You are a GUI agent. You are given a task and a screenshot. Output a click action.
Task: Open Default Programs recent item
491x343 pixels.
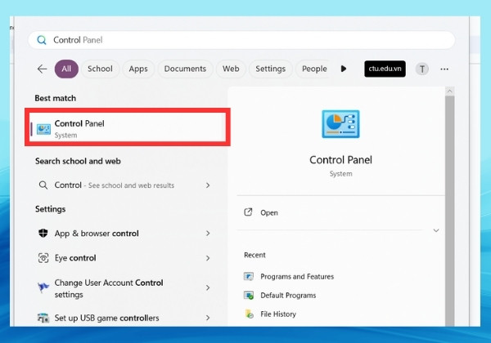[280, 295]
